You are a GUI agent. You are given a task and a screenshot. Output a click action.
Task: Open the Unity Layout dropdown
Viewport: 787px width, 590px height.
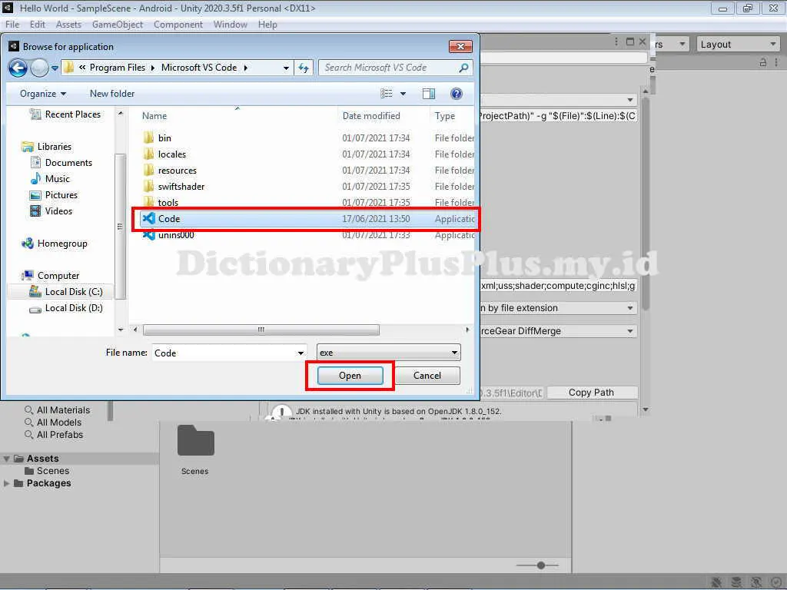click(x=739, y=45)
